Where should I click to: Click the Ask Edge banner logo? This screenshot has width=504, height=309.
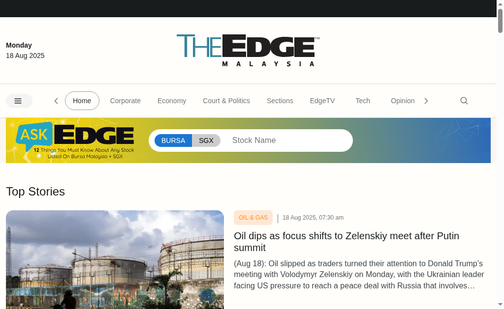coord(75,140)
